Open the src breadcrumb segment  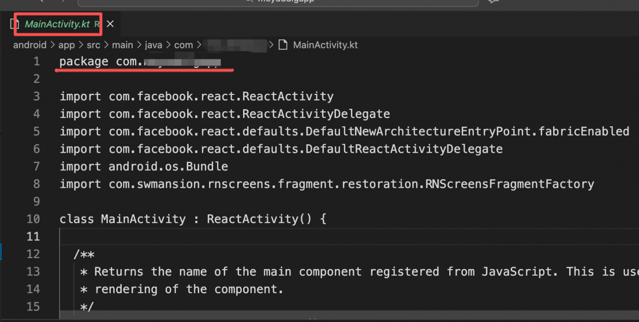(x=93, y=45)
